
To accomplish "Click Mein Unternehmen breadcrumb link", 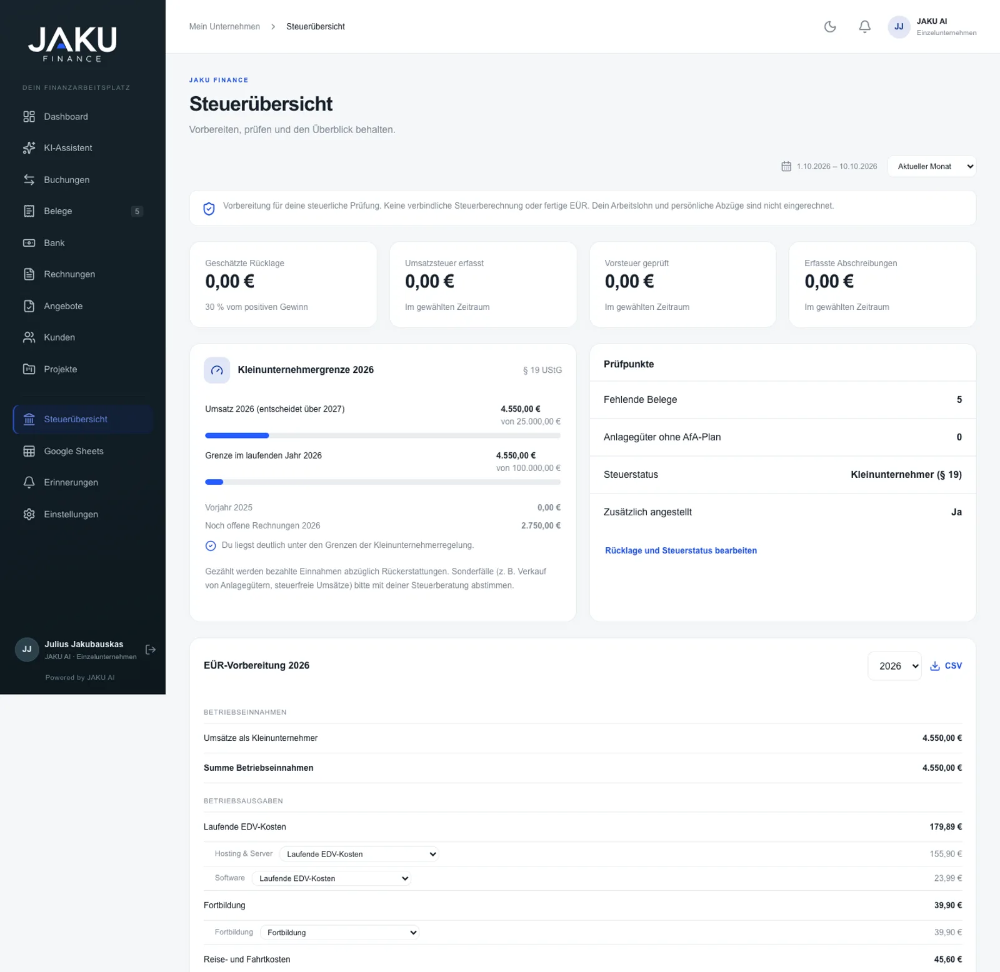I will pos(224,26).
